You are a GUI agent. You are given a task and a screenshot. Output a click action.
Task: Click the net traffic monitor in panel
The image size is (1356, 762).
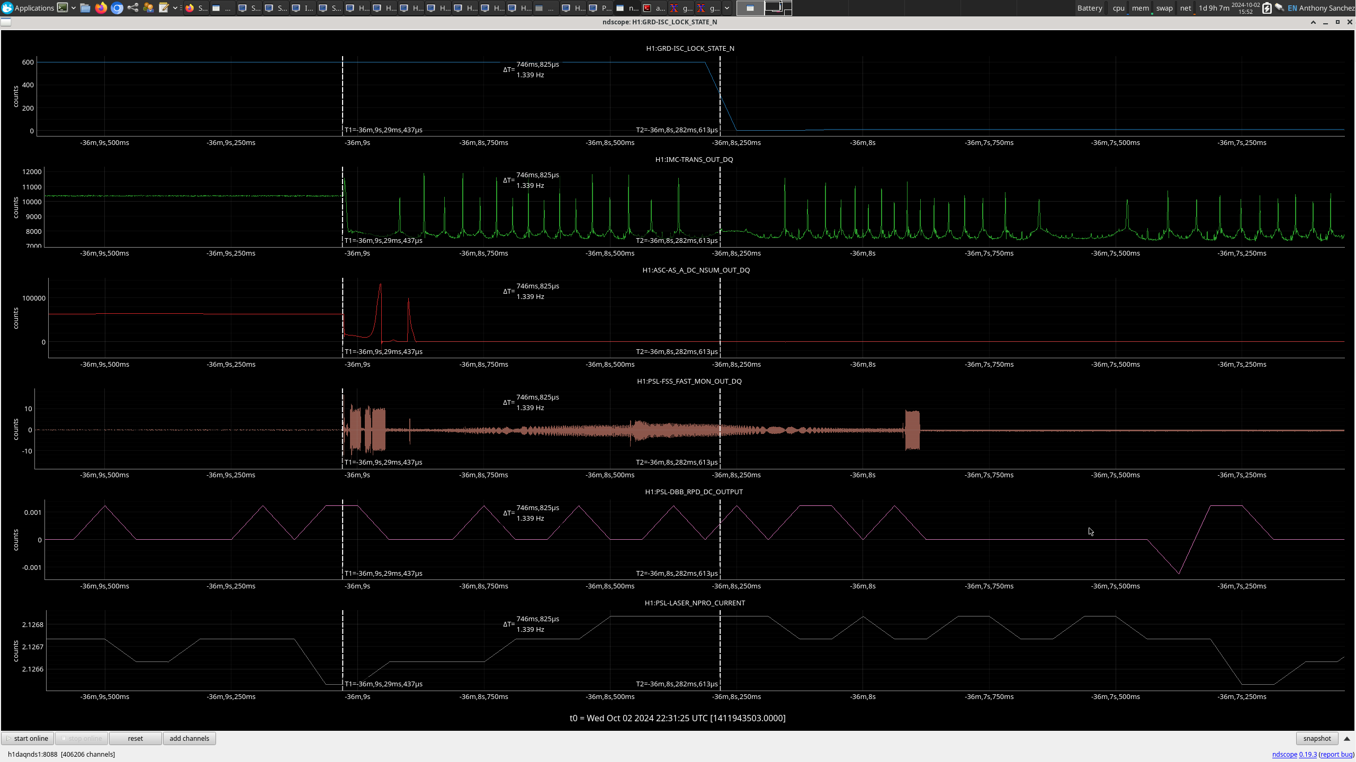pyautogui.click(x=1186, y=8)
